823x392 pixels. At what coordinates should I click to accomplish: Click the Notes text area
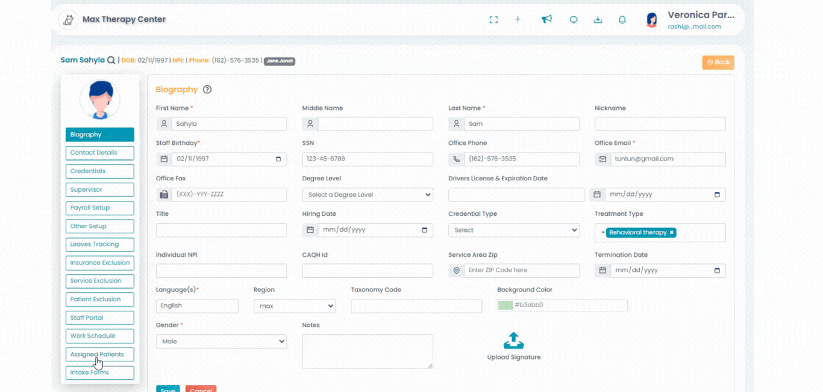click(x=368, y=352)
